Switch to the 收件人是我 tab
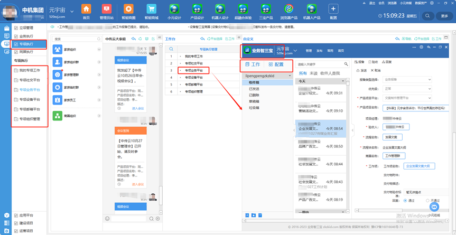Screen dimensions: 456x235 tap(330, 73)
